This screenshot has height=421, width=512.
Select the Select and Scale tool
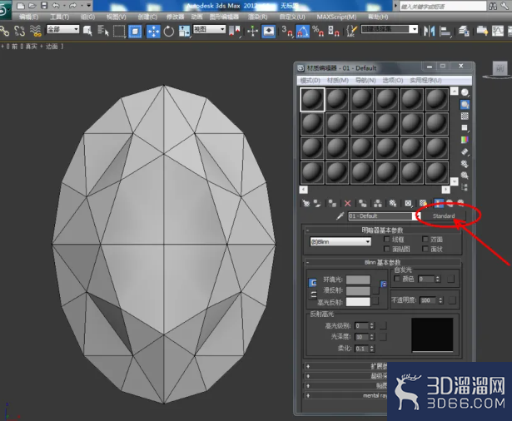[184, 32]
